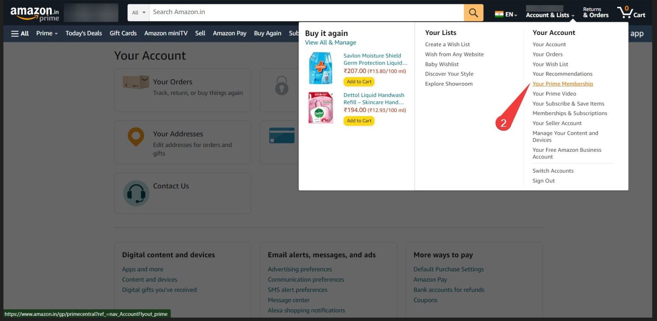Viewport: 657px width, 321px height.
Task: Click the location pin icon for Your Addresses
Action: coord(136,137)
